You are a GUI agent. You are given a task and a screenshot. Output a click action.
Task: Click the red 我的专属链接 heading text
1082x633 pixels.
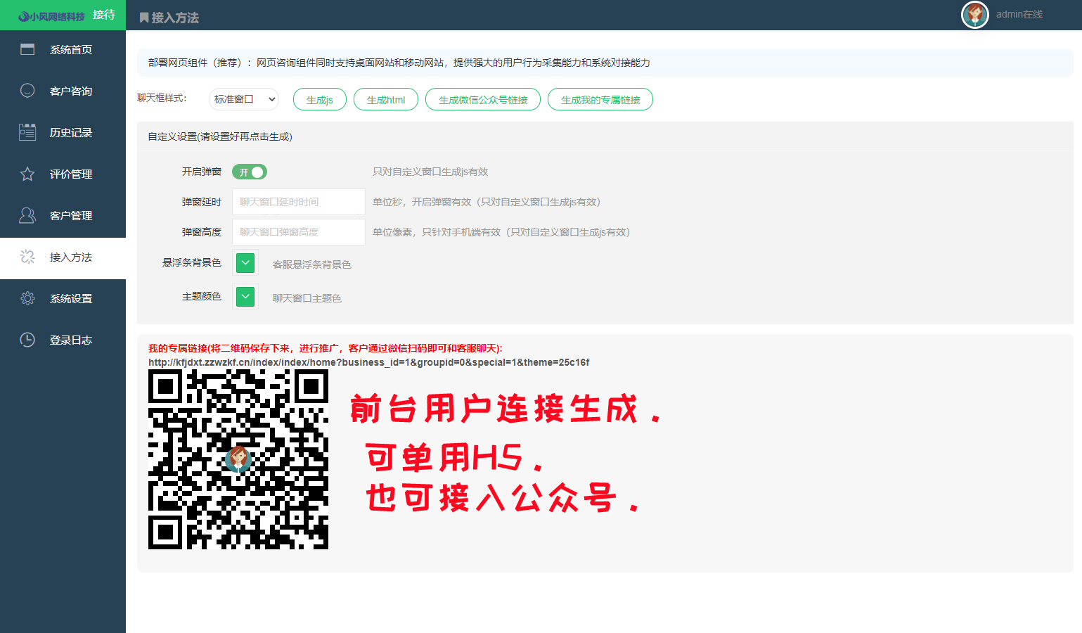tap(325, 348)
